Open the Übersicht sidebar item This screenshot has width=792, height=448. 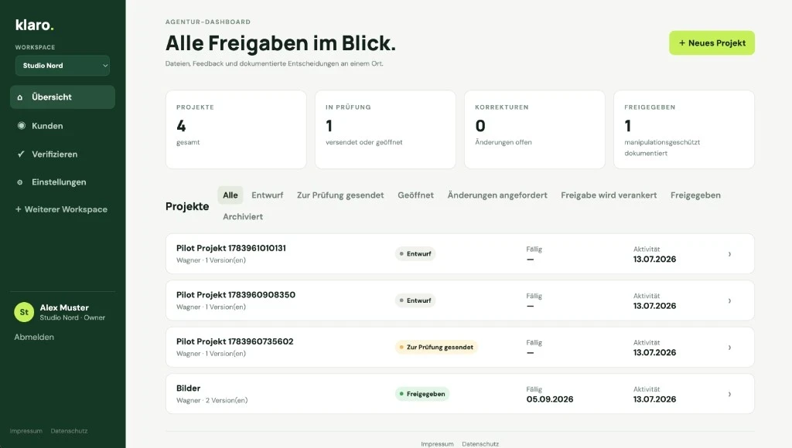pos(63,97)
